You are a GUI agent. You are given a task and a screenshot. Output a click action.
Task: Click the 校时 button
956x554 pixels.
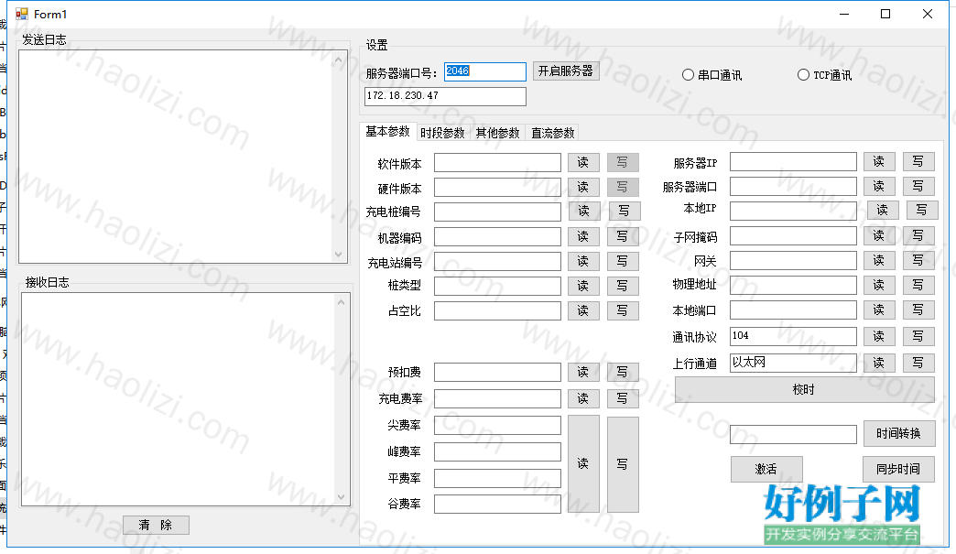pyautogui.click(x=804, y=389)
